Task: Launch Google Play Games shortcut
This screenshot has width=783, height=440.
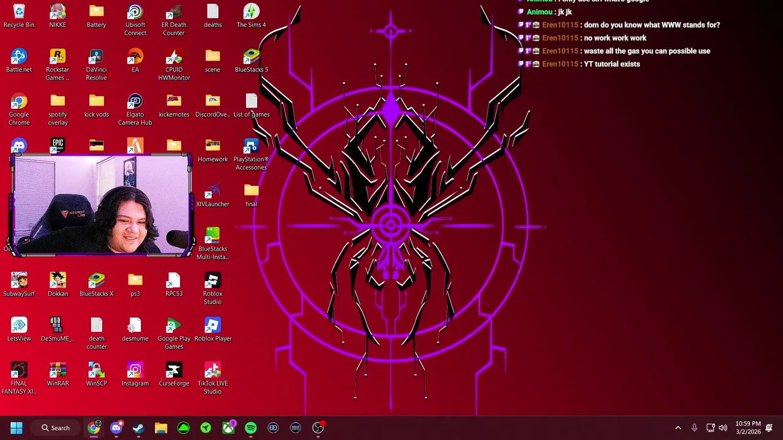Action: coord(174,334)
